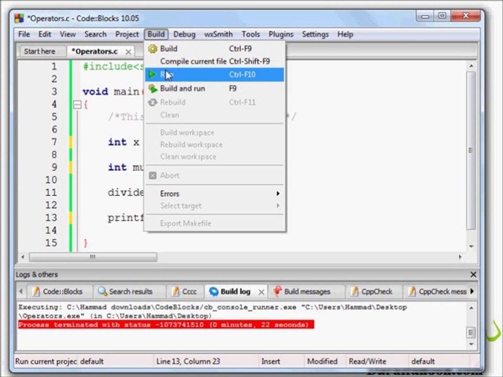Image resolution: width=503 pixels, height=377 pixels.
Task: Switch to Build messages tab
Action: 307,292
